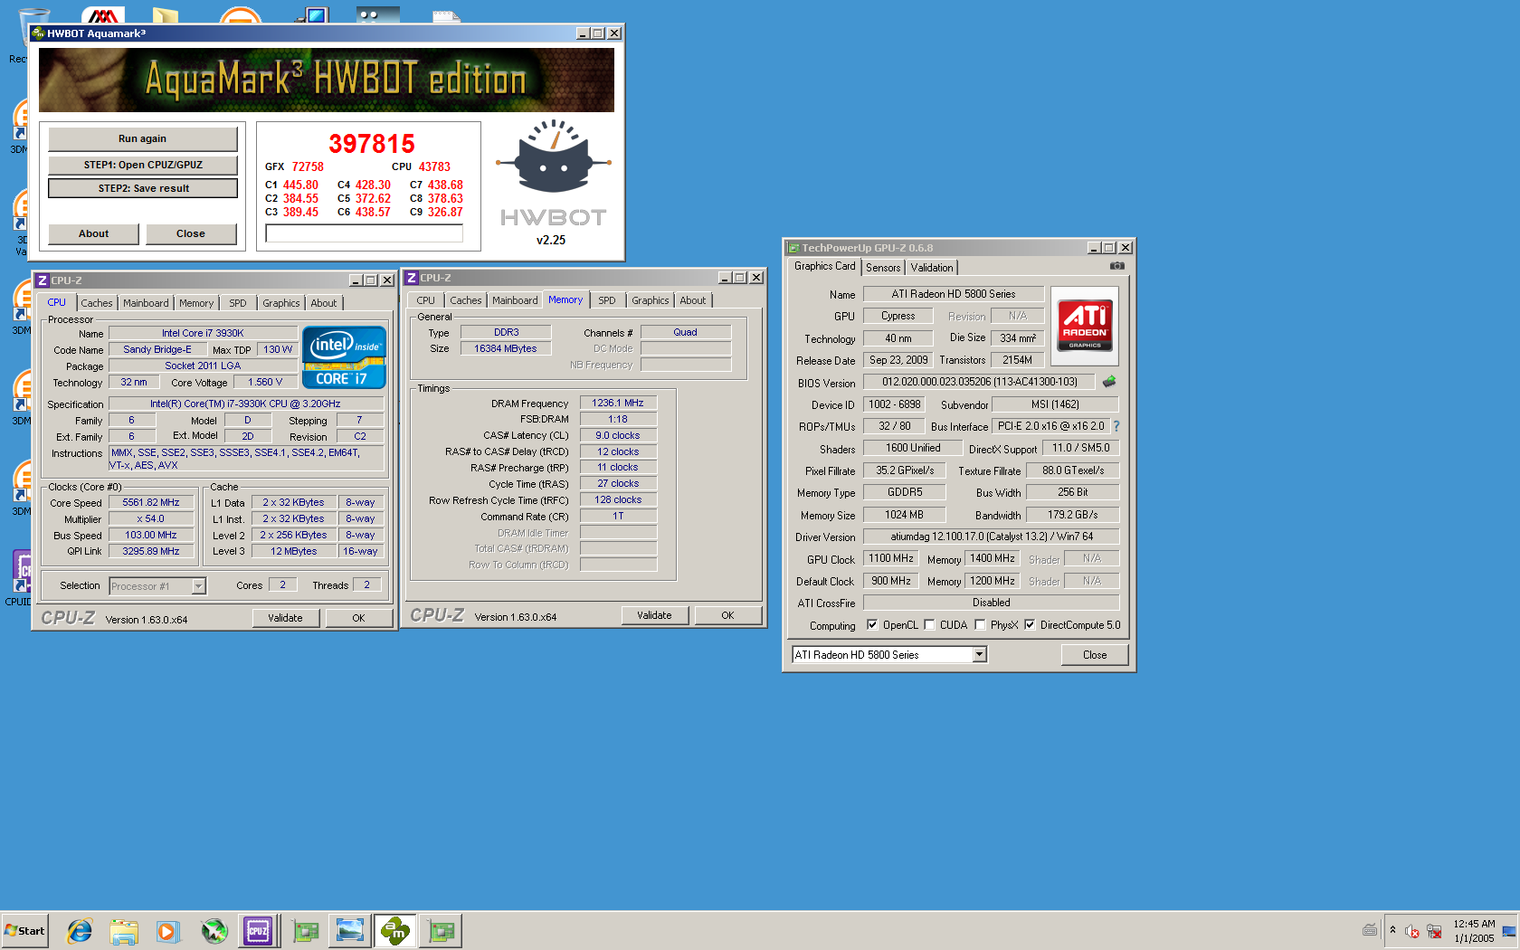Open Internet Explorer from the taskbar
Viewport: 1520px width, 950px height.
coord(80,930)
